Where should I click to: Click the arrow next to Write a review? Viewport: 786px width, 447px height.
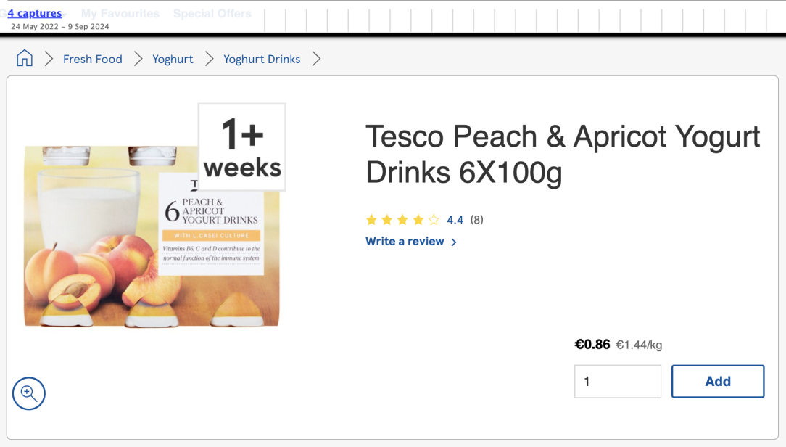click(454, 242)
